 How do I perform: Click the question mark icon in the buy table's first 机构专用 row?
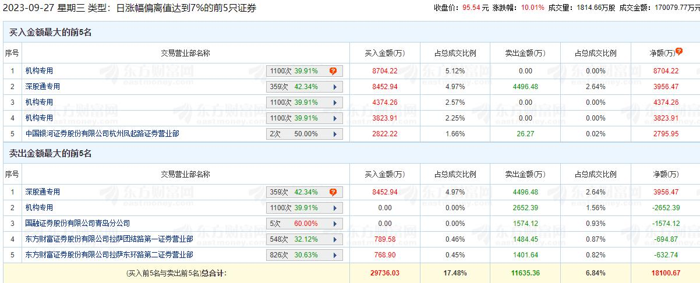[x=333, y=71]
